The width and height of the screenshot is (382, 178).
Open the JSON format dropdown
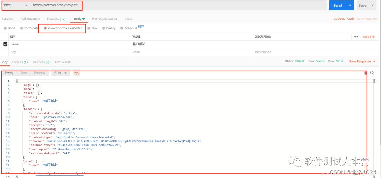60,73
